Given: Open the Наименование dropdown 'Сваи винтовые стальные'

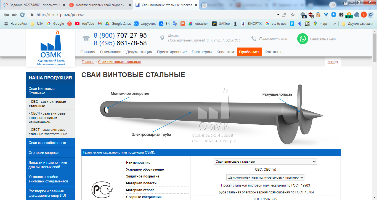Looking at the screenshot, I should (265, 162).
